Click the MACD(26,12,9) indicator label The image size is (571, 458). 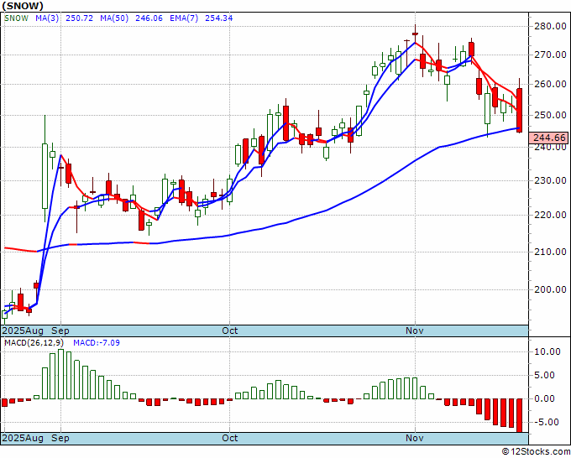pyautogui.click(x=34, y=343)
